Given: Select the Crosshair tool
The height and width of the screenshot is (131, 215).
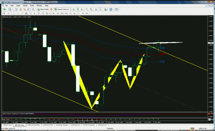Looking at the screenshot, I should [x=9, y=13].
